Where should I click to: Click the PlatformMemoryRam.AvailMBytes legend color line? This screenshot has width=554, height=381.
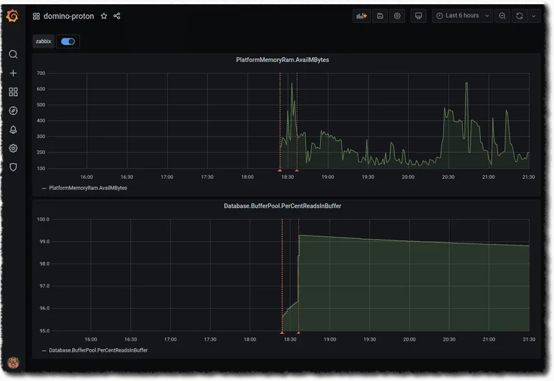click(x=44, y=188)
